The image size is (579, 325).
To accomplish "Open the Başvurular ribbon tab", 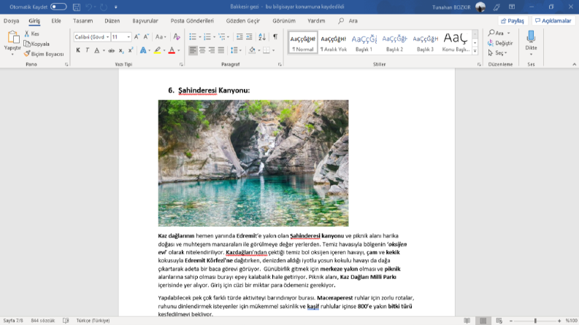I will pyautogui.click(x=145, y=20).
